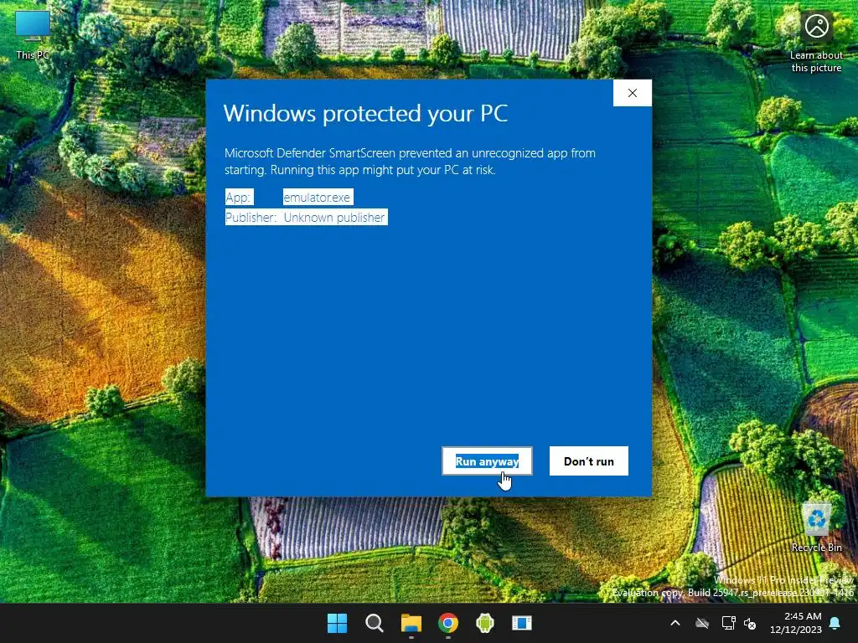The width and height of the screenshot is (858, 643).
Task: Click the Run anyway button
Action: point(487,461)
